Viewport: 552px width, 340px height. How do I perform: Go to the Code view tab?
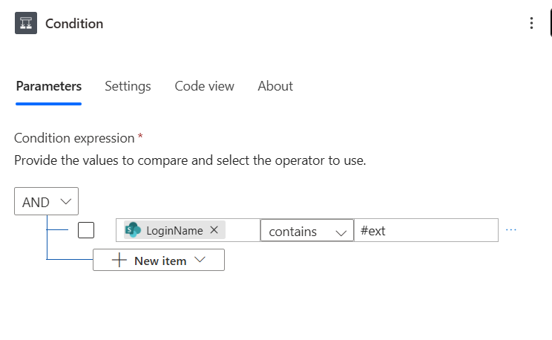pos(204,86)
